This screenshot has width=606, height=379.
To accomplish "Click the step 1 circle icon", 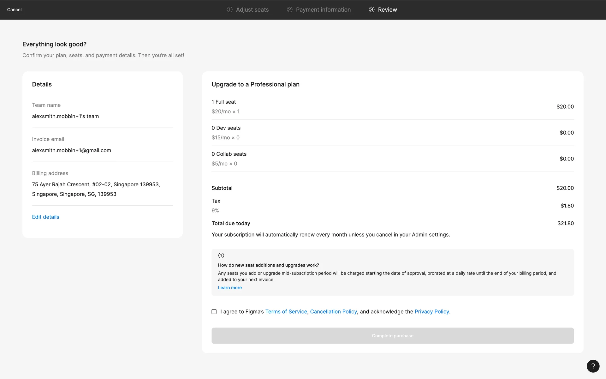I will (229, 9).
